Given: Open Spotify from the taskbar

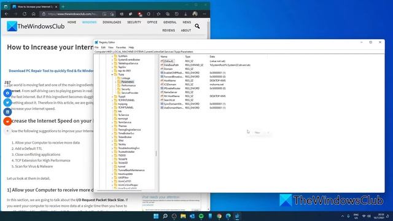Looking at the screenshot, I should [201, 216].
